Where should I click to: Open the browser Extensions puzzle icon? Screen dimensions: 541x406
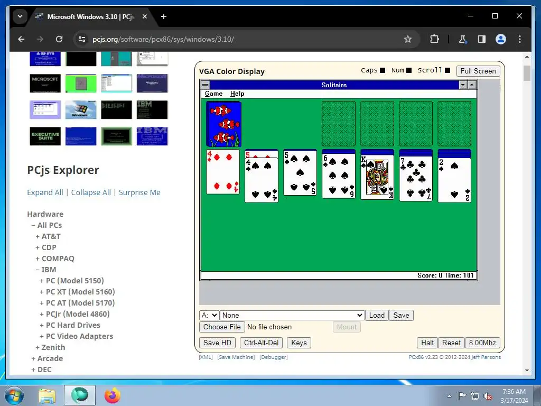(434, 39)
